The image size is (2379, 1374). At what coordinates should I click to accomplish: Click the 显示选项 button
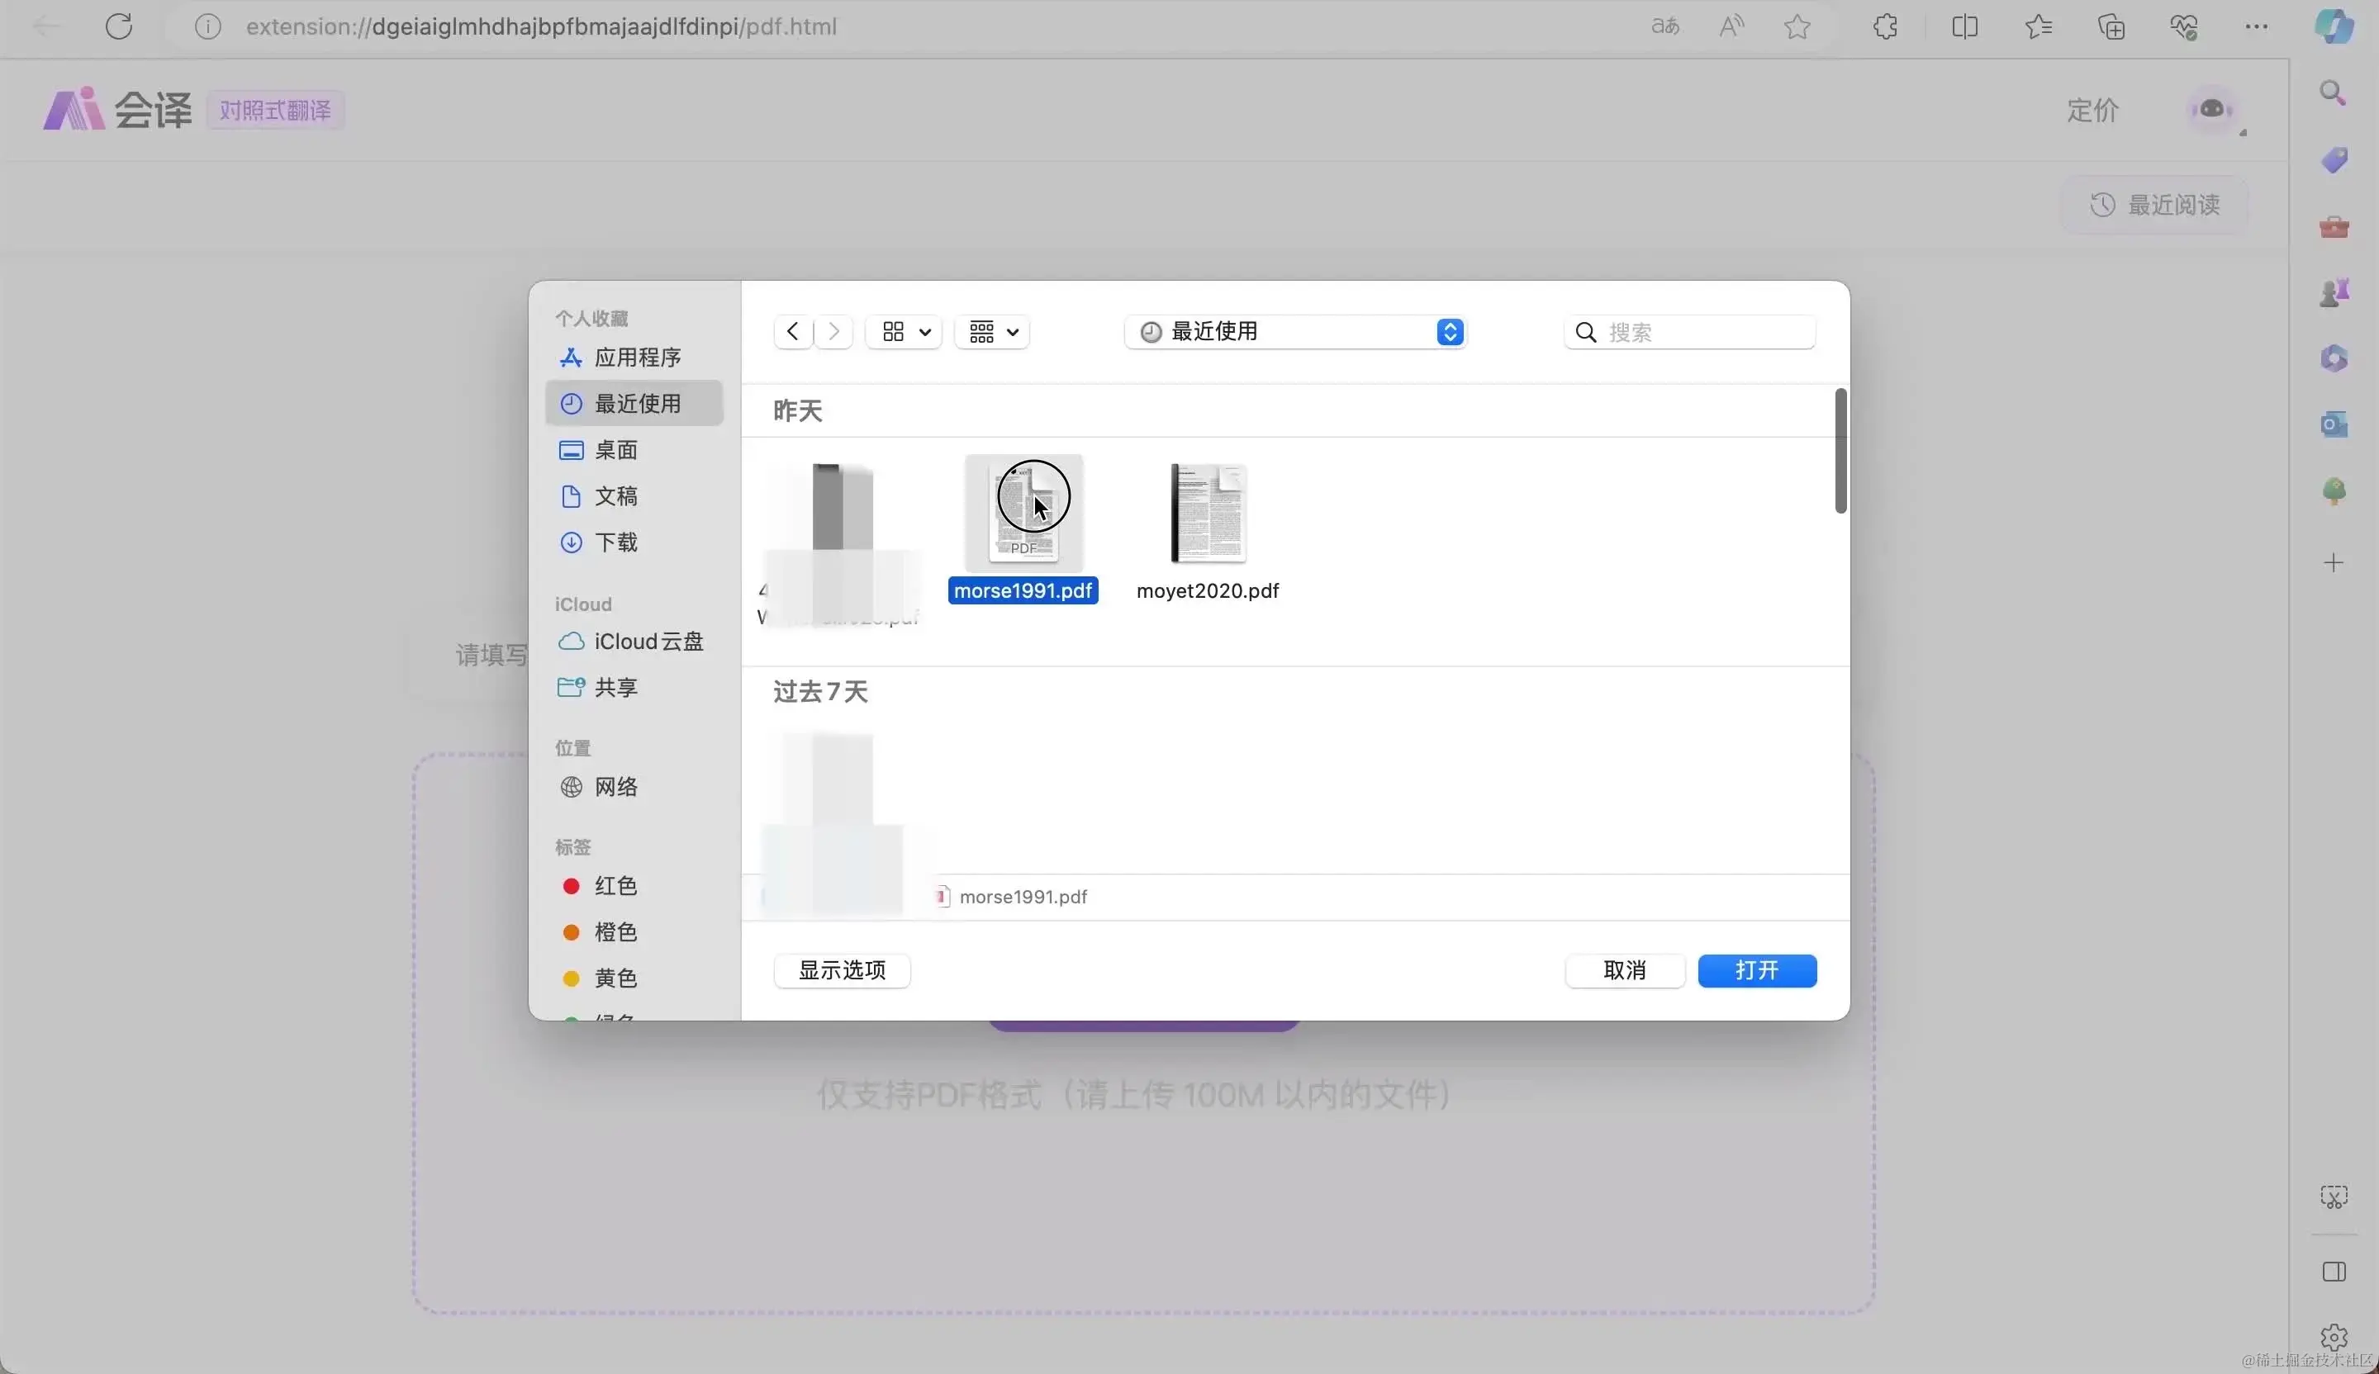coord(842,971)
